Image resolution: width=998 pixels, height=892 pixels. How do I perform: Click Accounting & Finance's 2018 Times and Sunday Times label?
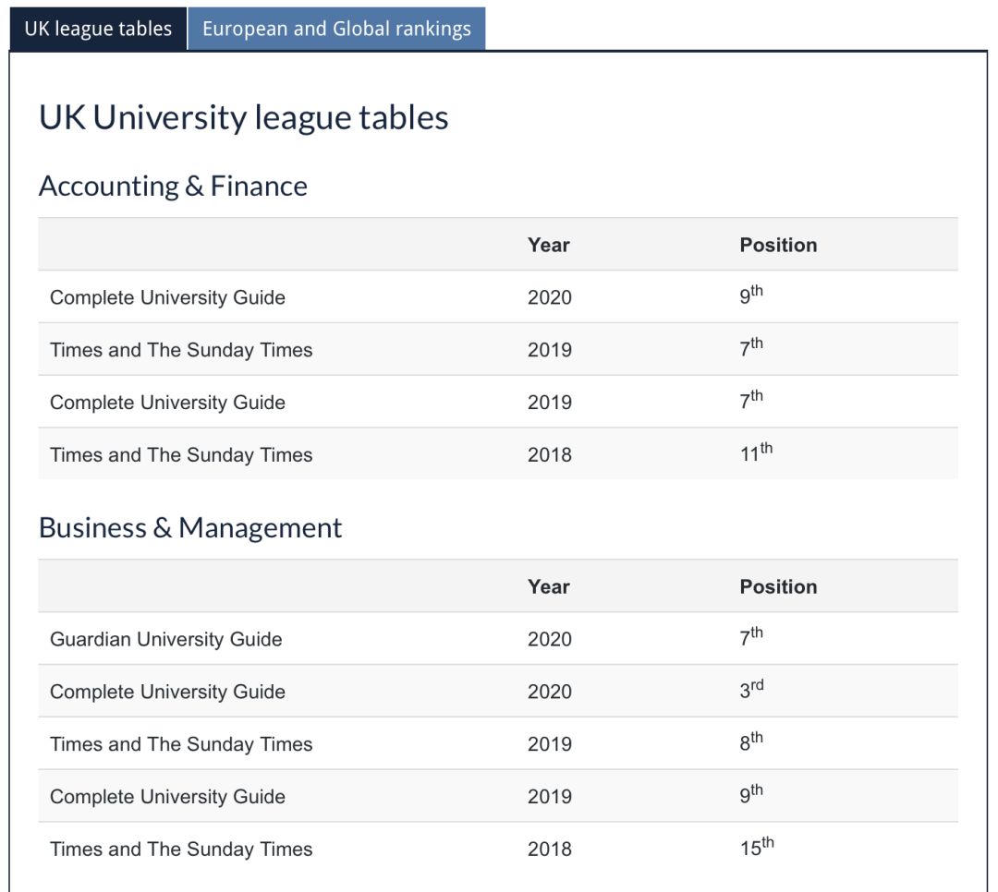tap(181, 455)
